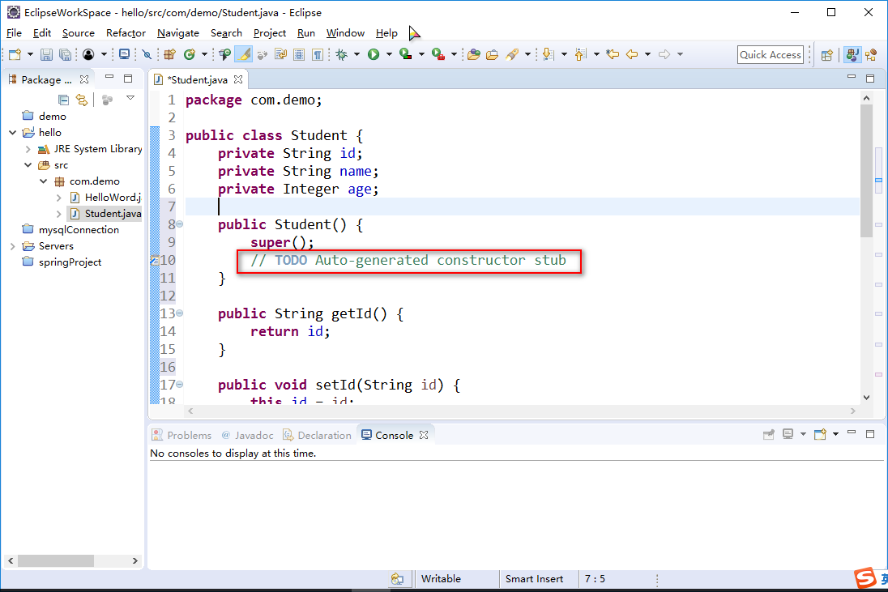This screenshot has width=888, height=592.
Task: Click the Previous Annotation arrow icon
Action: [580, 54]
